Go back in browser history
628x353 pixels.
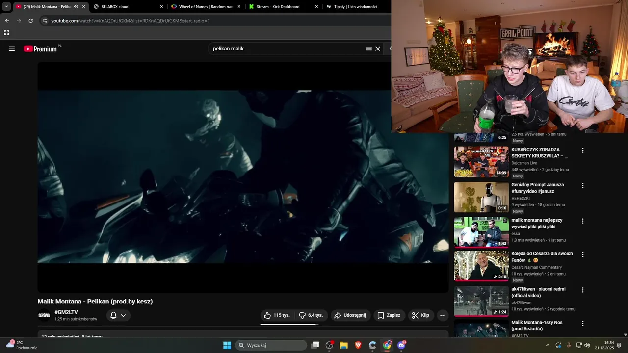7,21
